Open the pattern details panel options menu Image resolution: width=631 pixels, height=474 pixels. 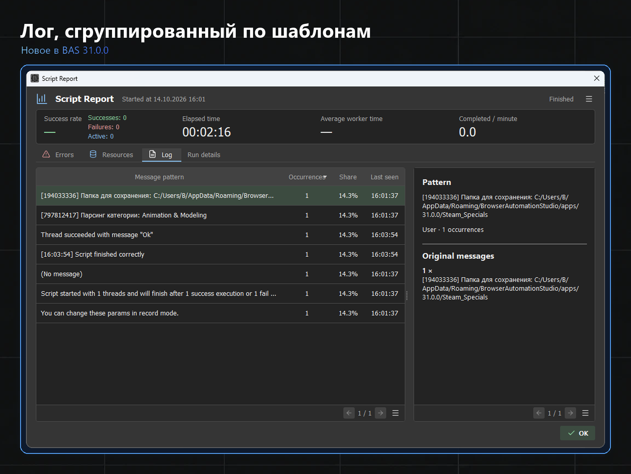pos(585,413)
